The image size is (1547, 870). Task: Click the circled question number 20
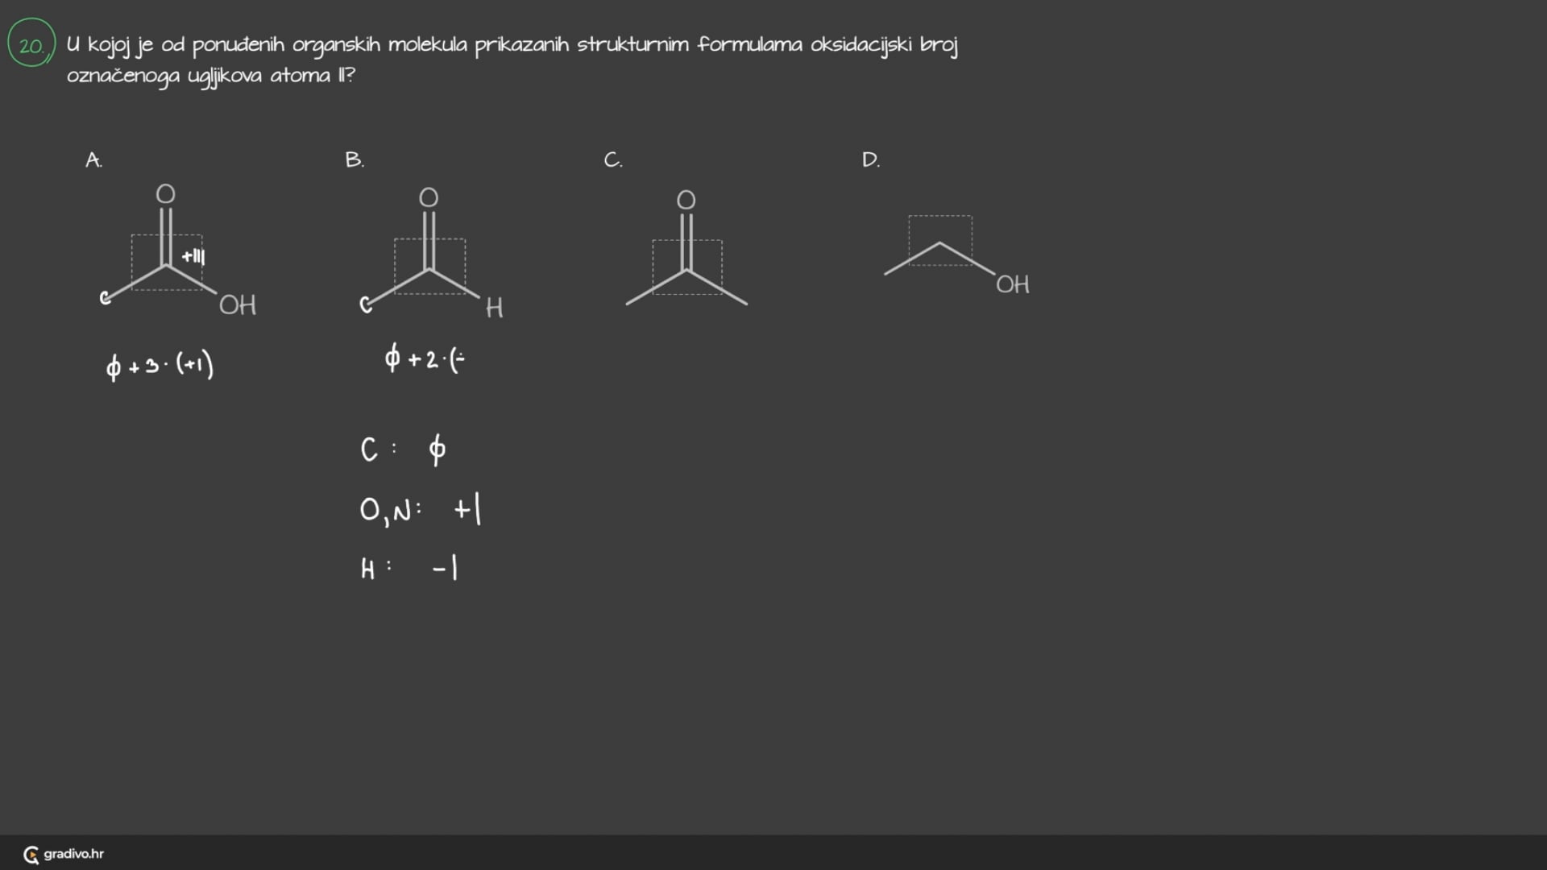point(31,44)
